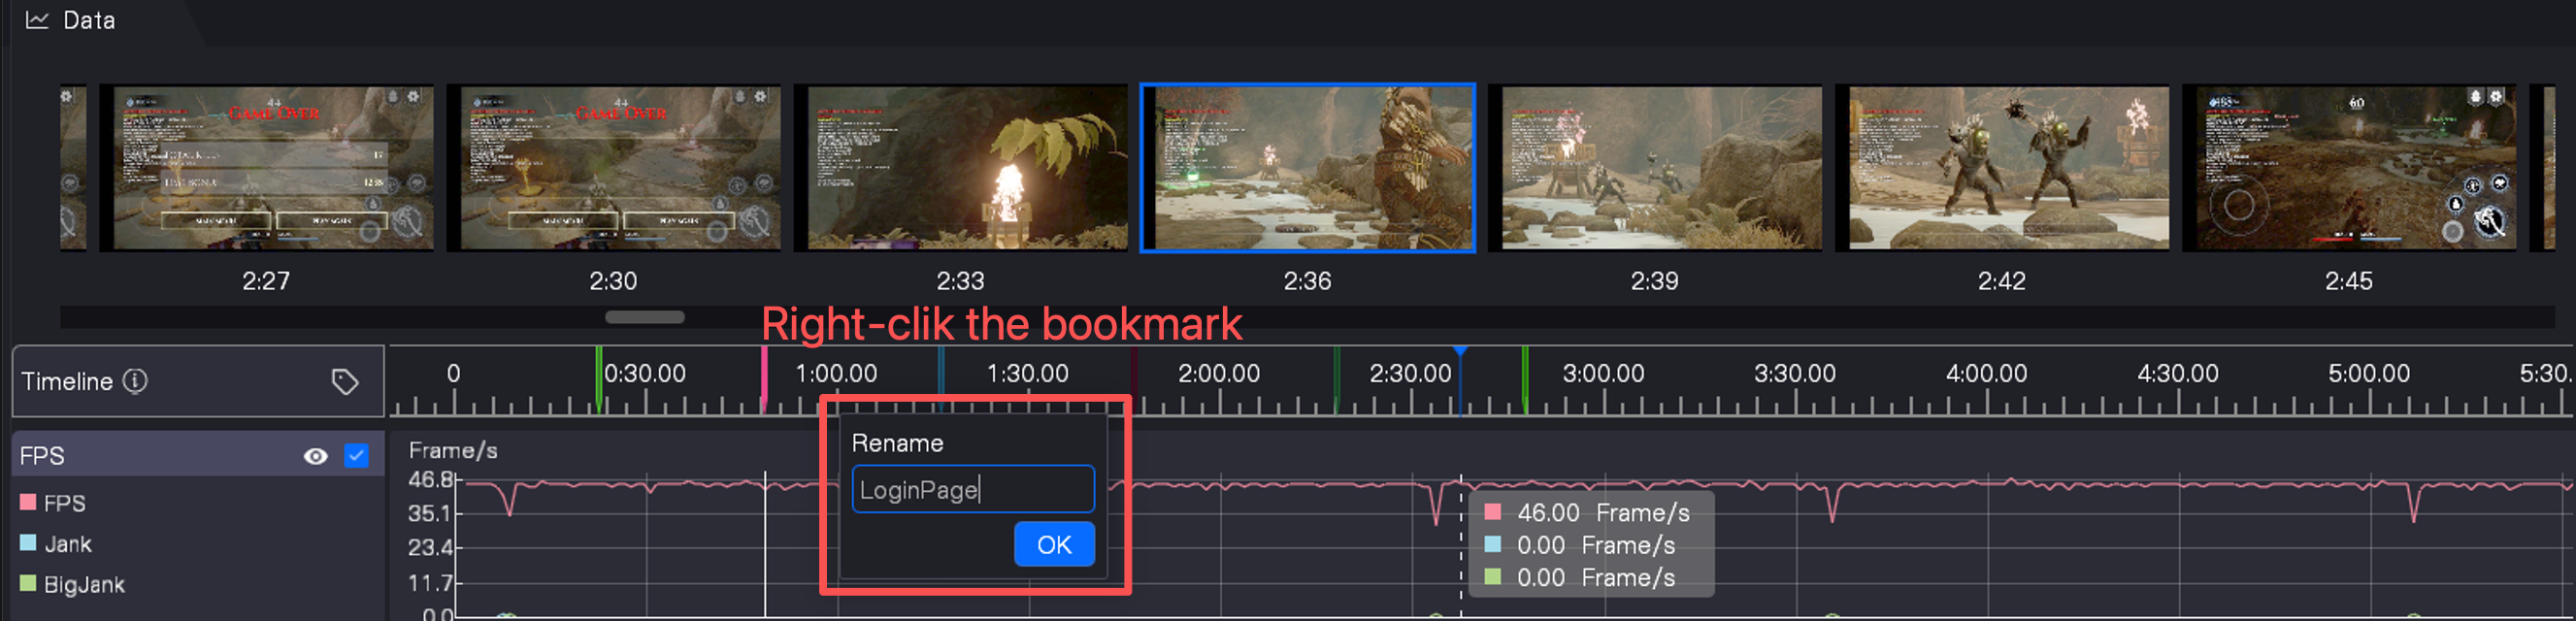Click the FPS panel header label
This screenshot has height=621, width=2576.
click(42, 456)
